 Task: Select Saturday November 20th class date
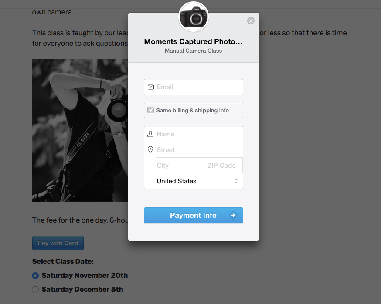pyautogui.click(x=35, y=275)
